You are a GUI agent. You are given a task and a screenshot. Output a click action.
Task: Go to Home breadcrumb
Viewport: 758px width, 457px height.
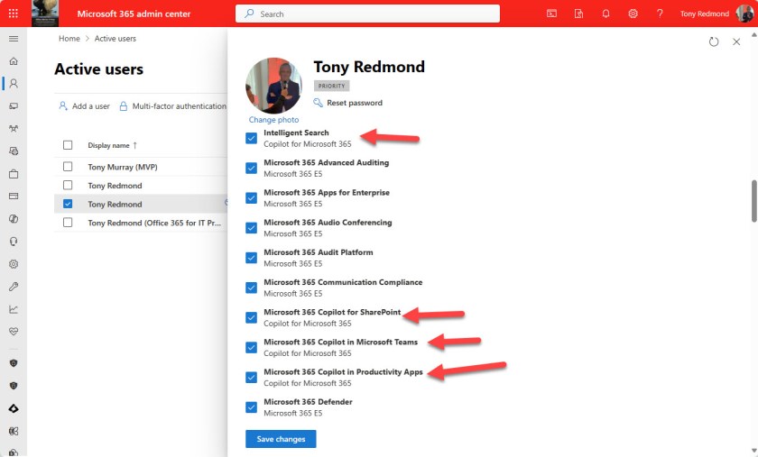(69, 38)
